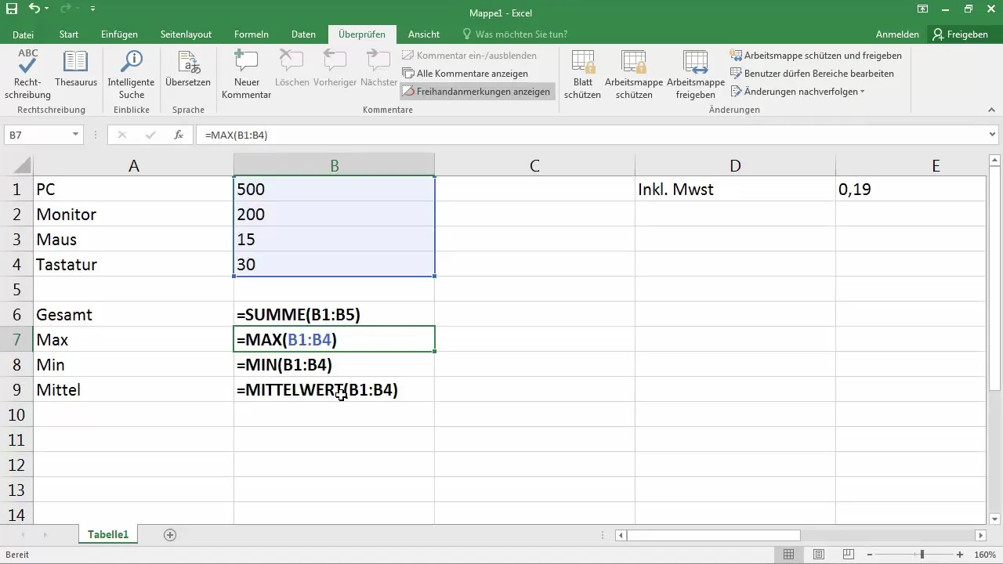
Task: Click cell containing 0,19
Action: (911, 189)
